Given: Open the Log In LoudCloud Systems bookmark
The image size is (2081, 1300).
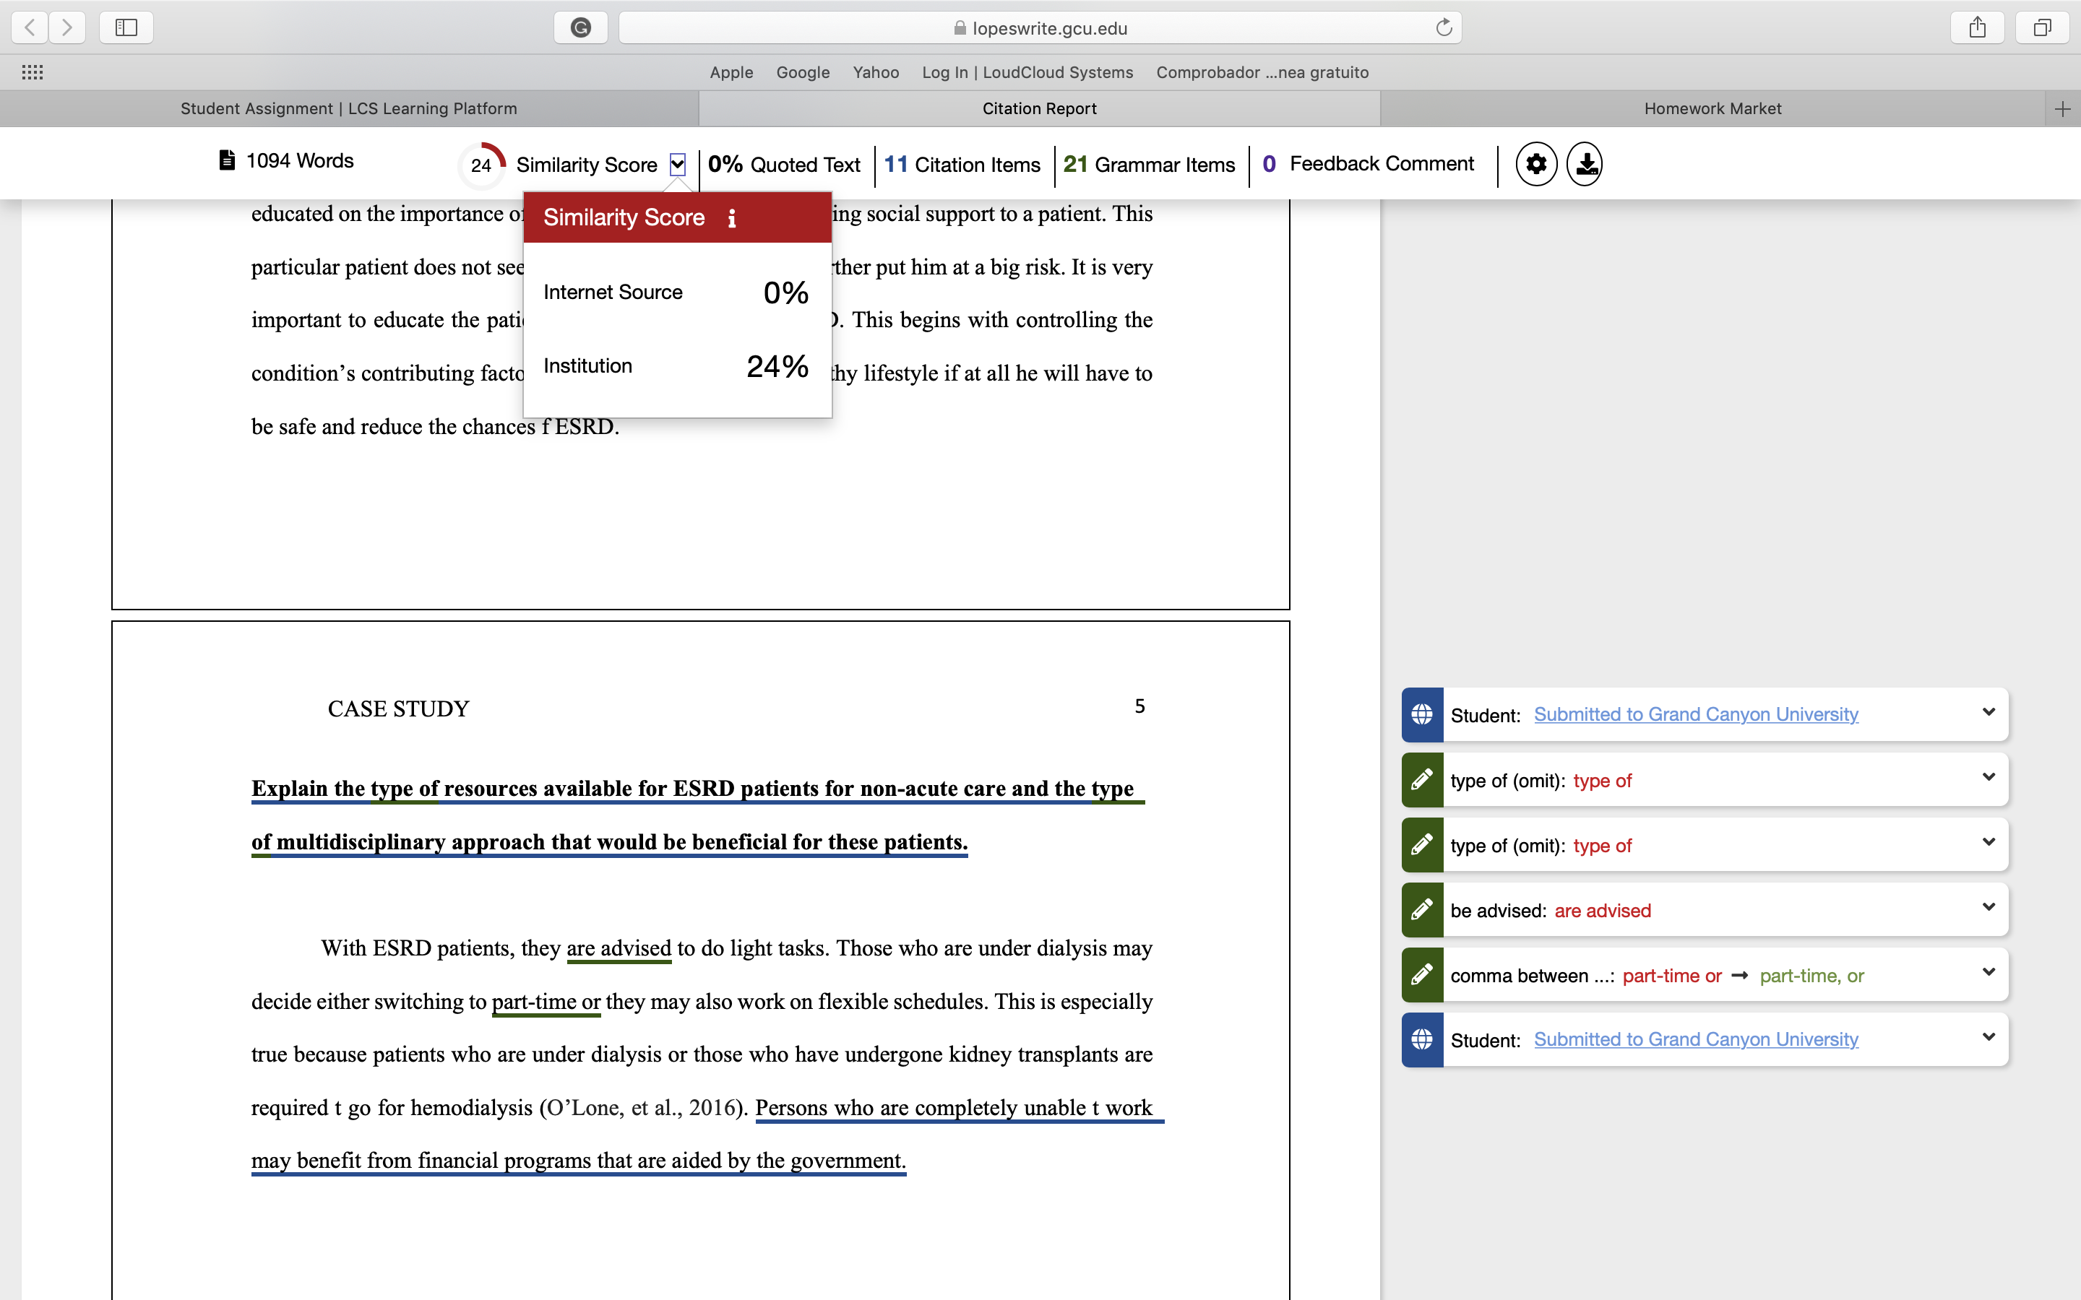Looking at the screenshot, I should [1027, 72].
